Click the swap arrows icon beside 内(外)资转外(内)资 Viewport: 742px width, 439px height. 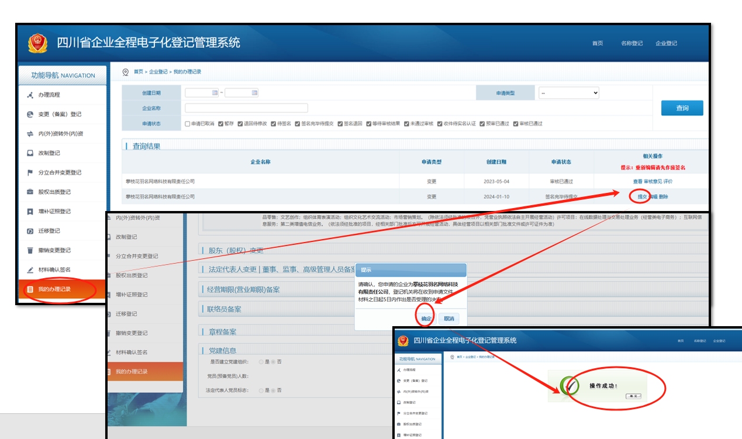[x=30, y=134]
